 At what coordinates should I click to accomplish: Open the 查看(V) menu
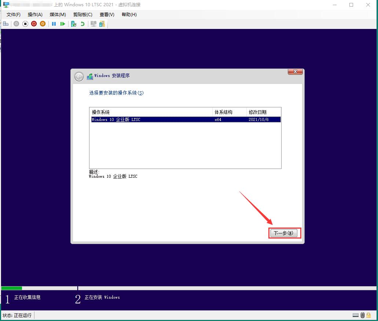(x=107, y=14)
